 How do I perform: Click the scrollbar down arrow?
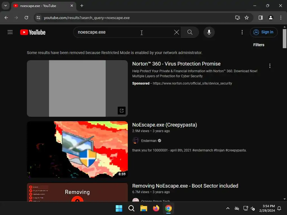pos(284,199)
